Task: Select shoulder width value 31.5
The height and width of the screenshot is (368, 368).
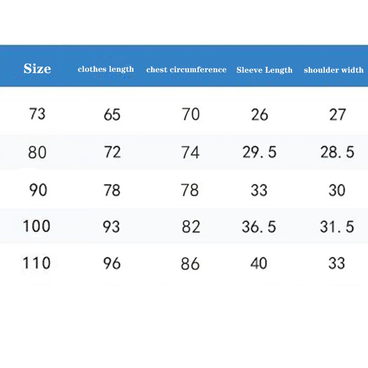Action: [x=337, y=226]
